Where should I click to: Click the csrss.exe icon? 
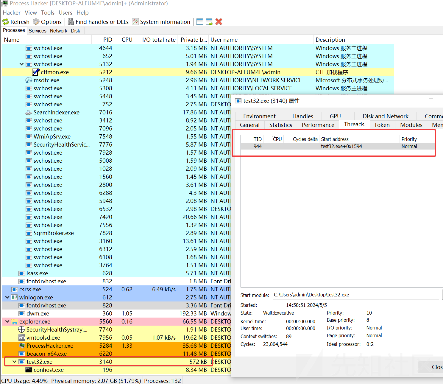[15, 289]
